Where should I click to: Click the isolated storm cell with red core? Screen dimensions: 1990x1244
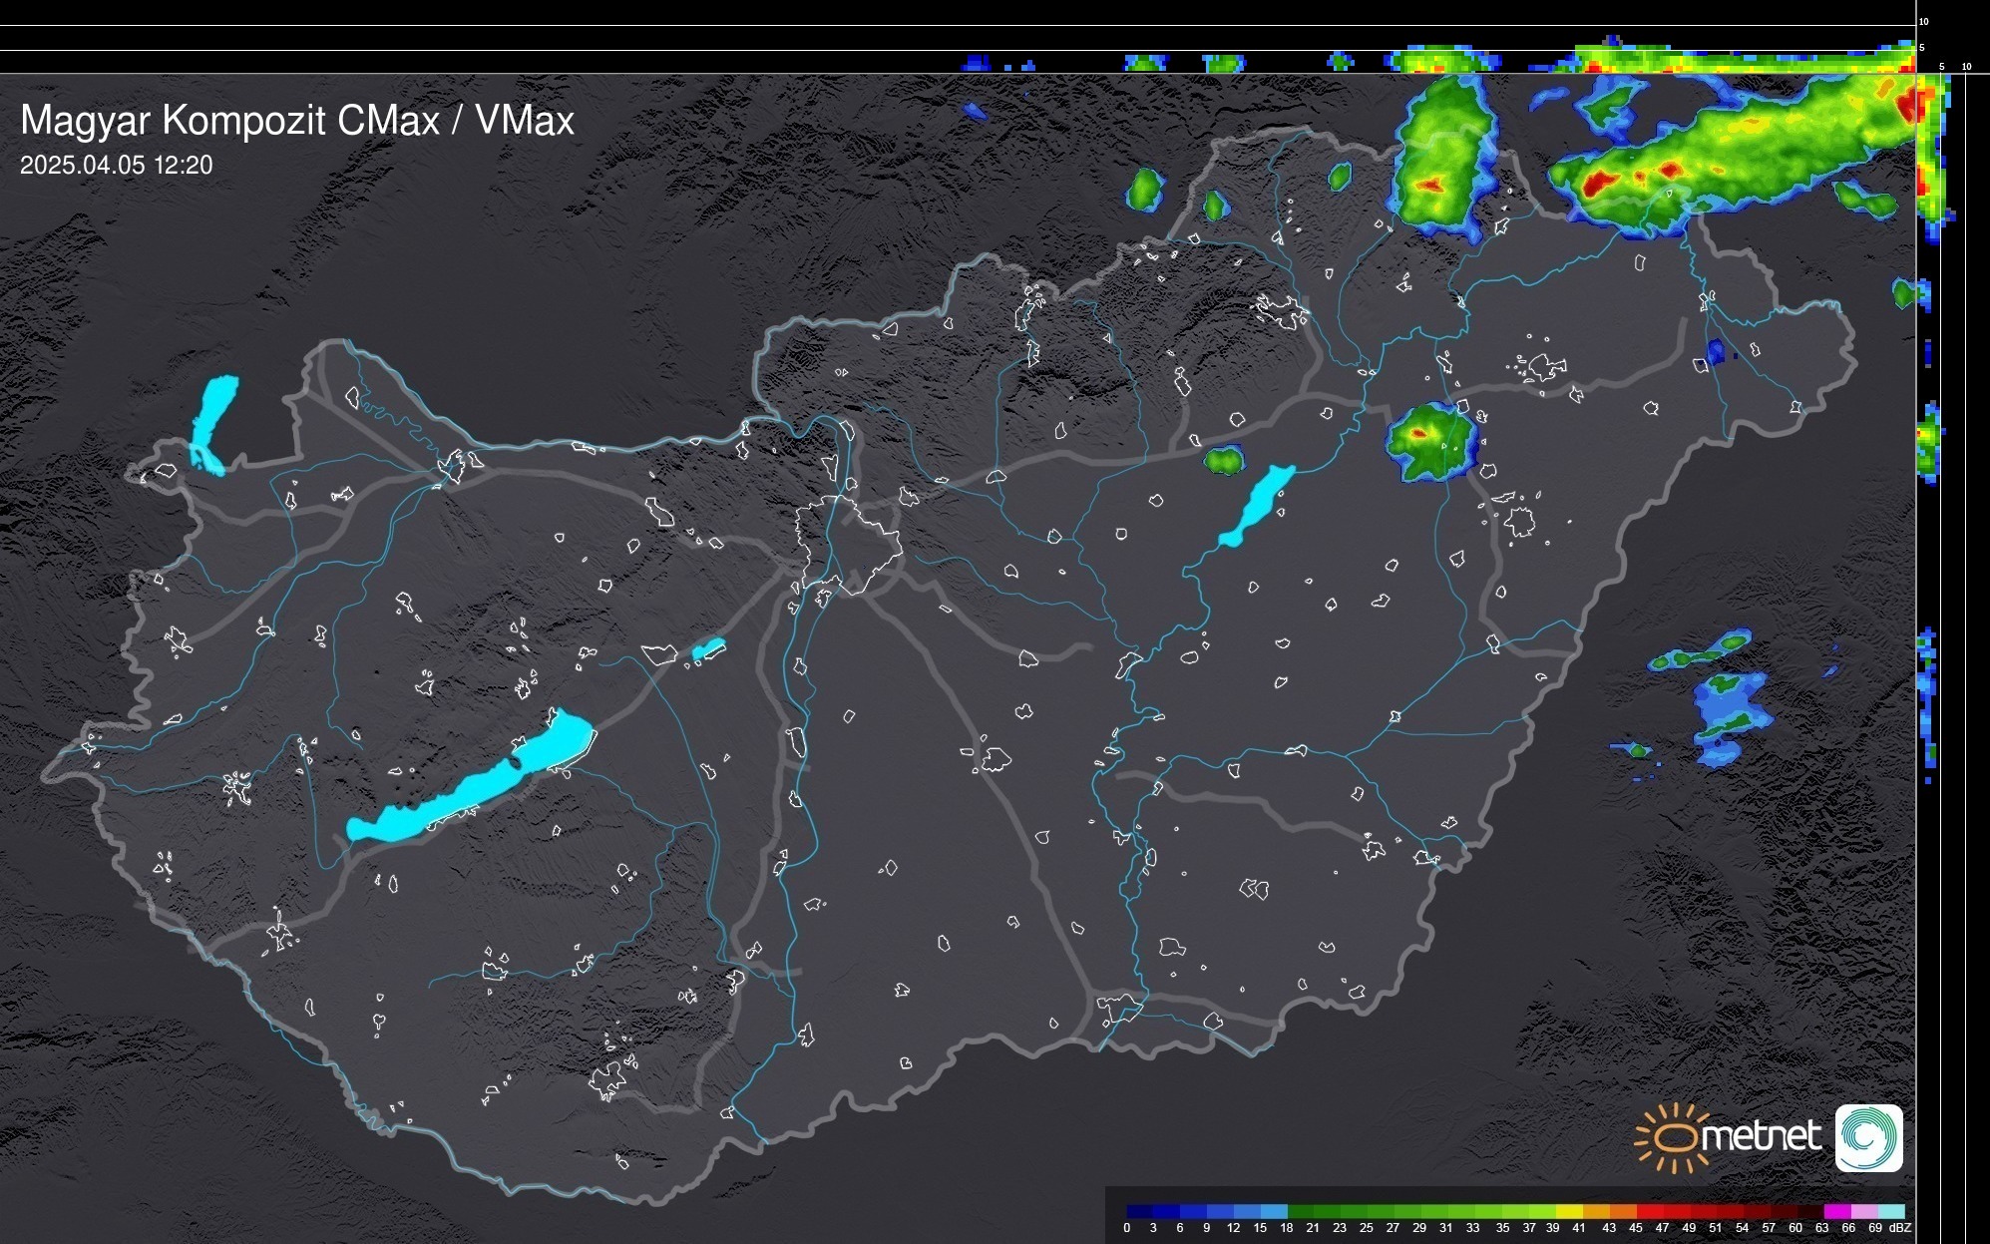[1429, 440]
